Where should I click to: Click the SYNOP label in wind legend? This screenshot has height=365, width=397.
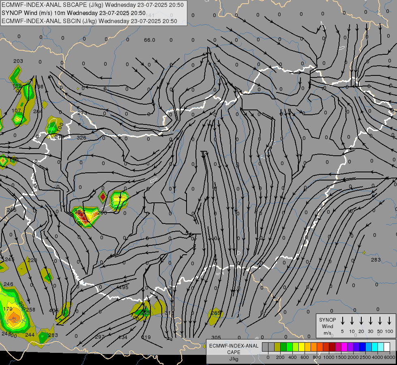pyautogui.click(x=327, y=320)
